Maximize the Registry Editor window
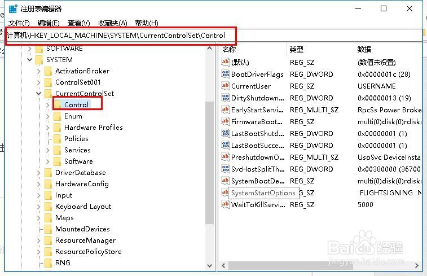The height and width of the screenshot is (276, 427). pos(384,8)
